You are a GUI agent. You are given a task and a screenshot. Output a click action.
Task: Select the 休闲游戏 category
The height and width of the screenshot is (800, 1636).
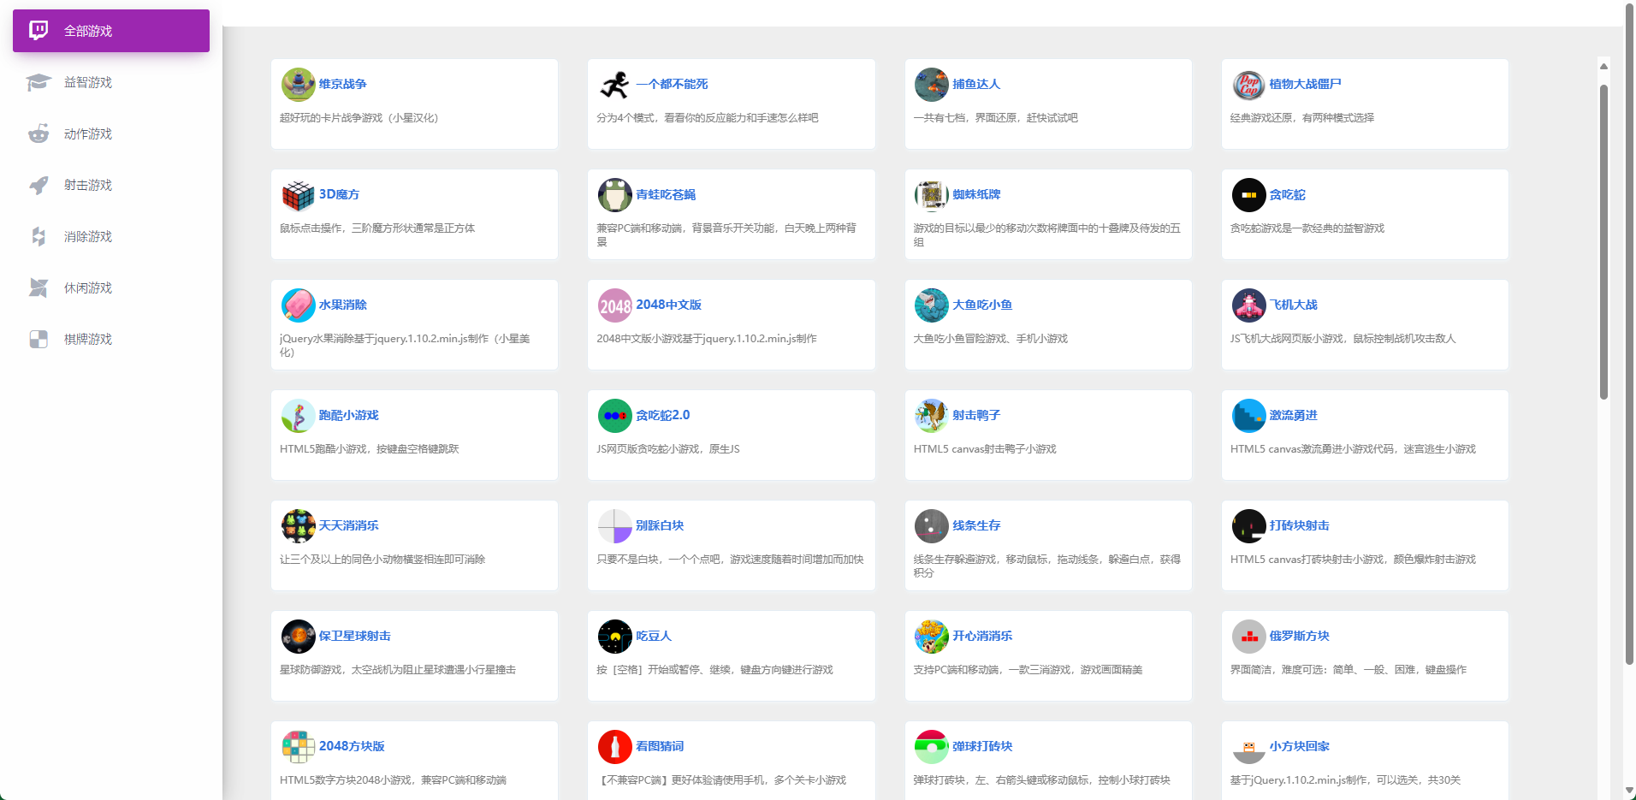pos(111,287)
